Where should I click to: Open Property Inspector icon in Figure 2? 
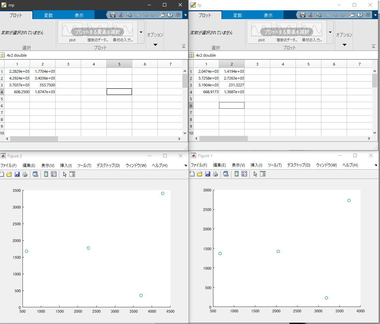point(72,174)
